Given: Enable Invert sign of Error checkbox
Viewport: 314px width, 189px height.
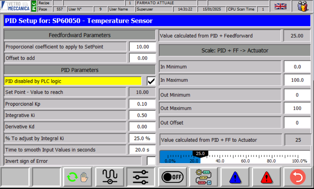Looking at the screenshot, I should pyautogui.click(x=151, y=161).
